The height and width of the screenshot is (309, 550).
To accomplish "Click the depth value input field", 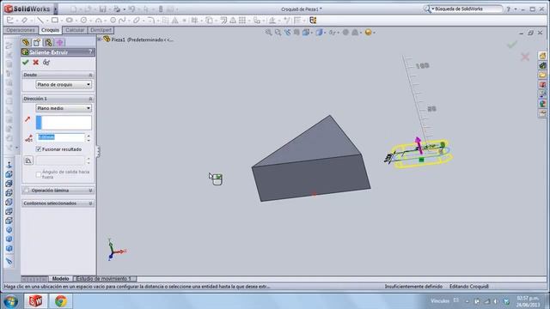I will tap(60, 137).
